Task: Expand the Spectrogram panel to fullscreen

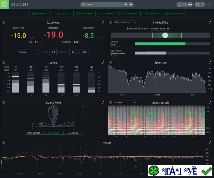Action: tap(210, 102)
